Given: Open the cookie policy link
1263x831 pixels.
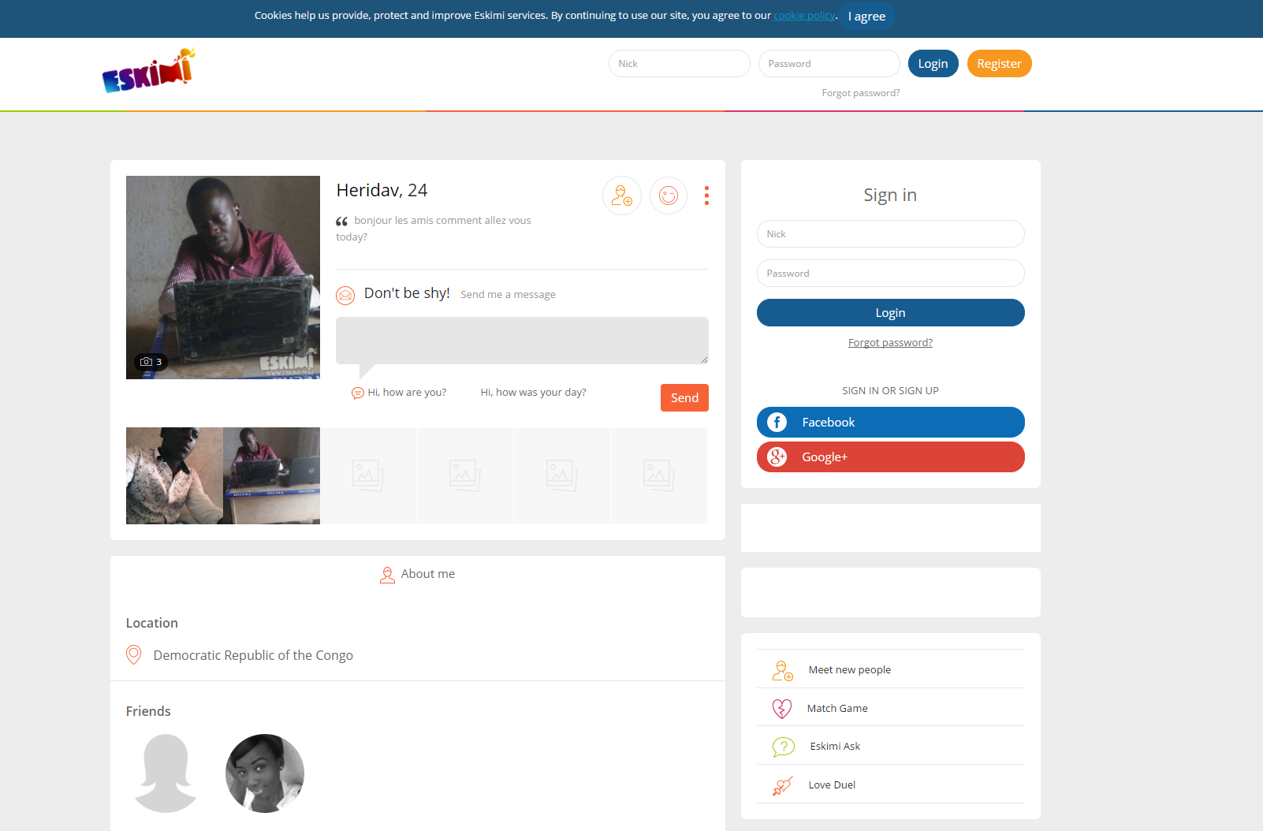Looking at the screenshot, I should 804,16.
